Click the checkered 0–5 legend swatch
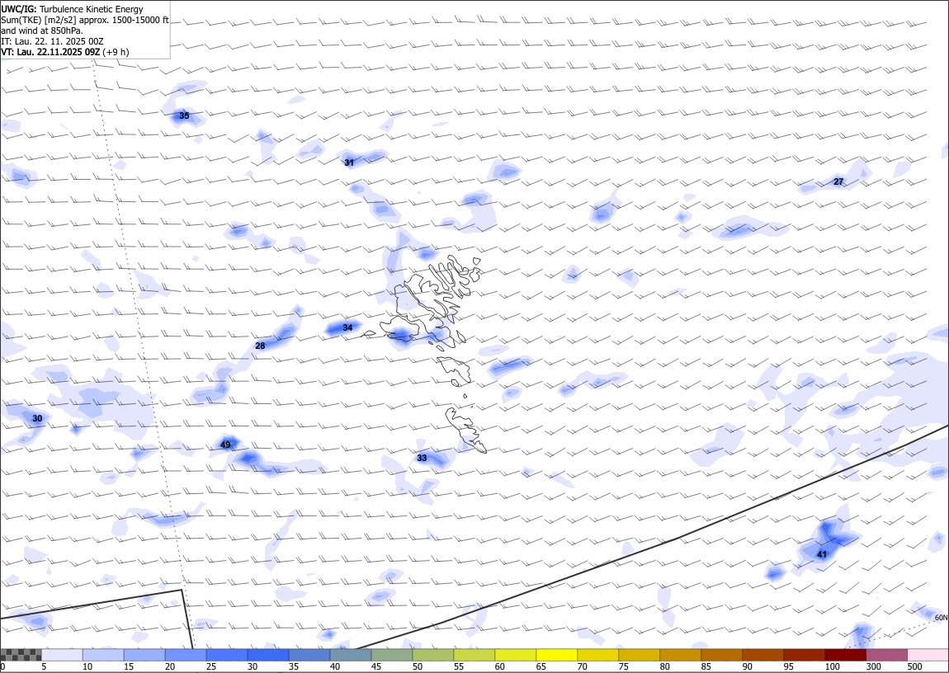Screen dimensions: 949x673 click(x=21, y=655)
